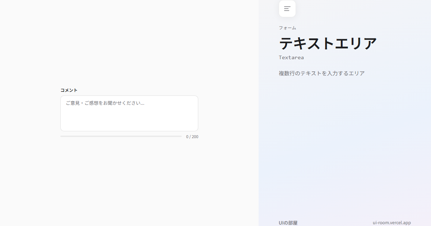Click the Textarea subtitle text
The height and width of the screenshot is (226, 431).
pos(291,57)
